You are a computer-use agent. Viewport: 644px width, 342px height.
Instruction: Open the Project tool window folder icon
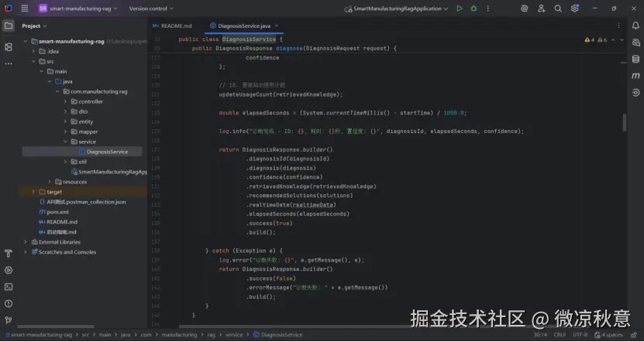click(x=9, y=26)
